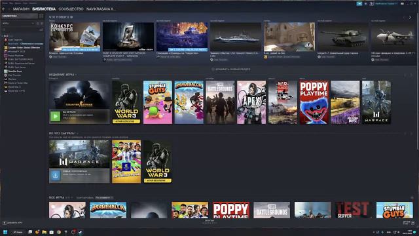This screenshot has height=236, width=419.
Task: Open the warship USS Newport News news card
Action: tap(236, 37)
